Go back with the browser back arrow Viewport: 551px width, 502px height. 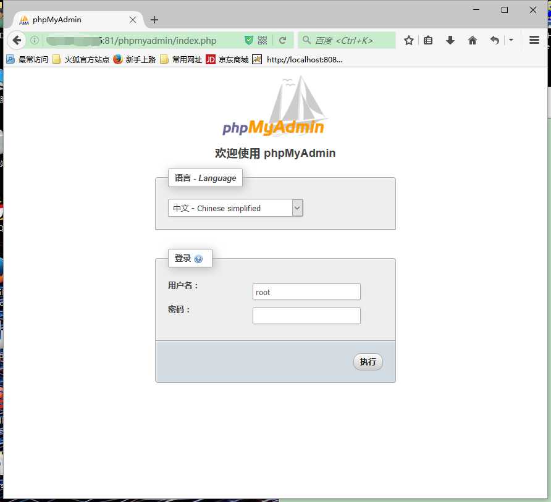point(17,40)
